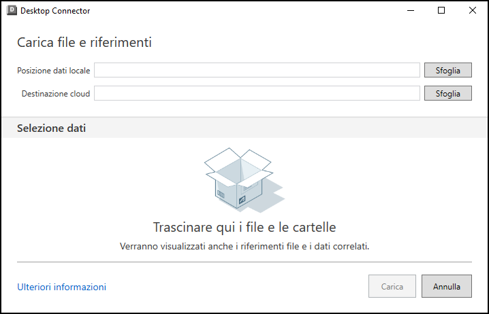This screenshot has width=489, height=314.
Task: Open the Ulteriori informazioni link
Action: [x=61, y=287]
